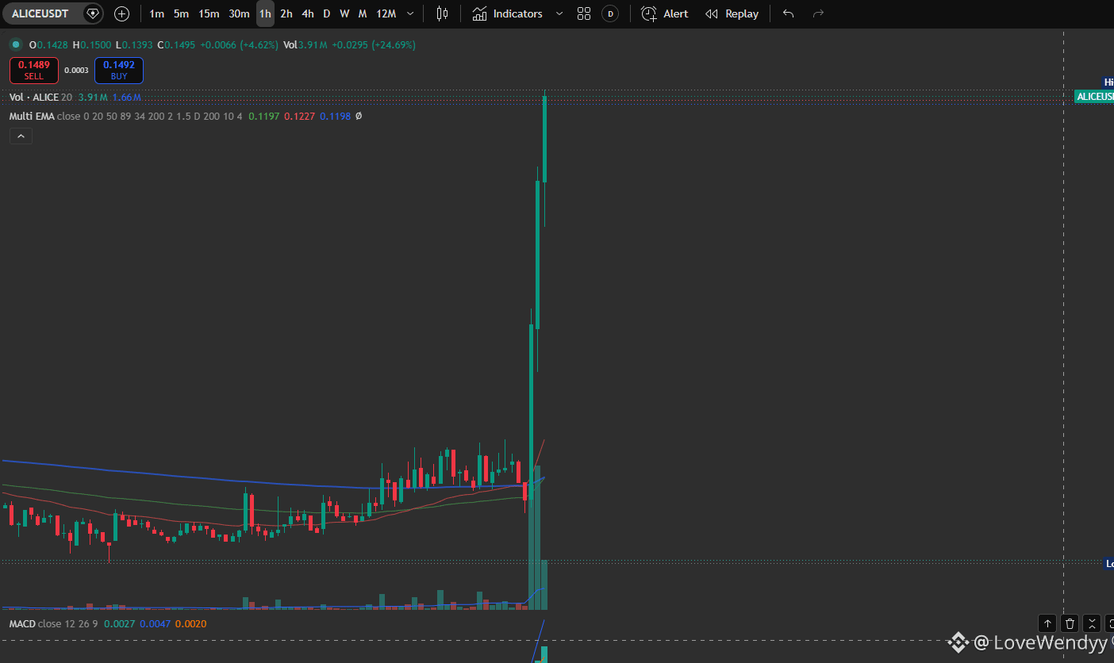
Task: Click the Multi EMA value 0.1227
Action: [299, 117]
